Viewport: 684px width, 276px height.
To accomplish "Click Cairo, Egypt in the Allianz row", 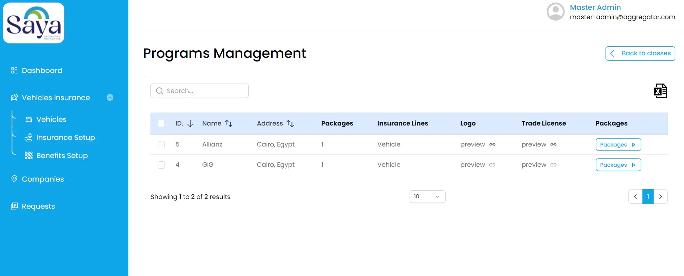I will point(275,144).
